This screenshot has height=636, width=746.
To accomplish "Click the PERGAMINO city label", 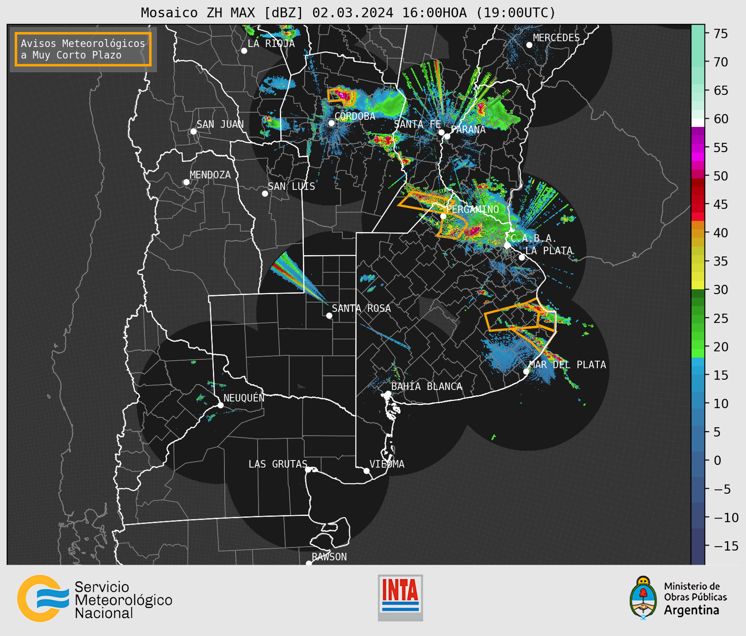I will [x=473, y=210].
